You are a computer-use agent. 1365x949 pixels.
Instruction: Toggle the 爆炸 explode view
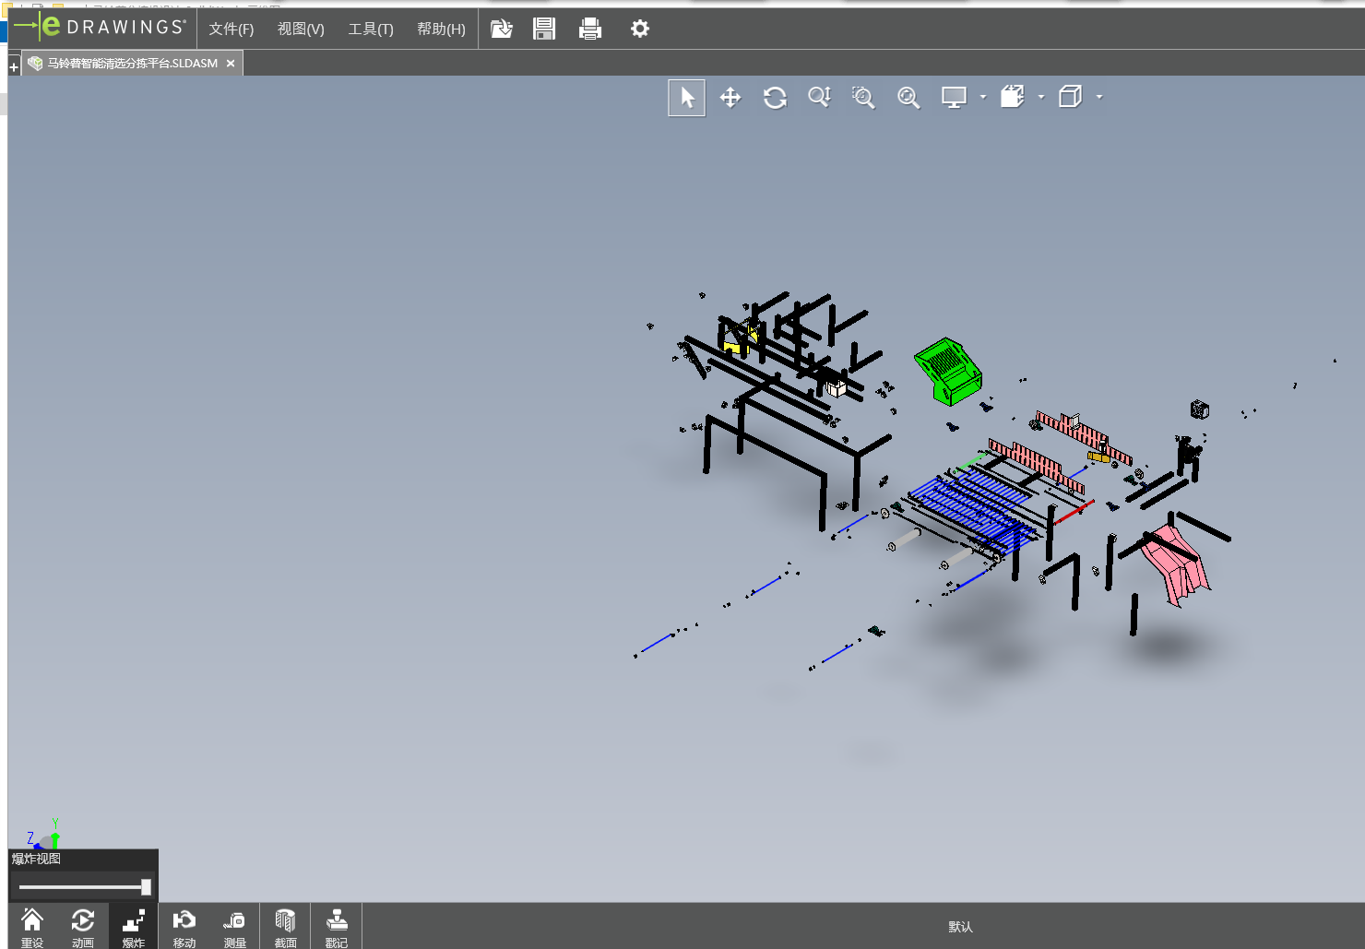134,927
